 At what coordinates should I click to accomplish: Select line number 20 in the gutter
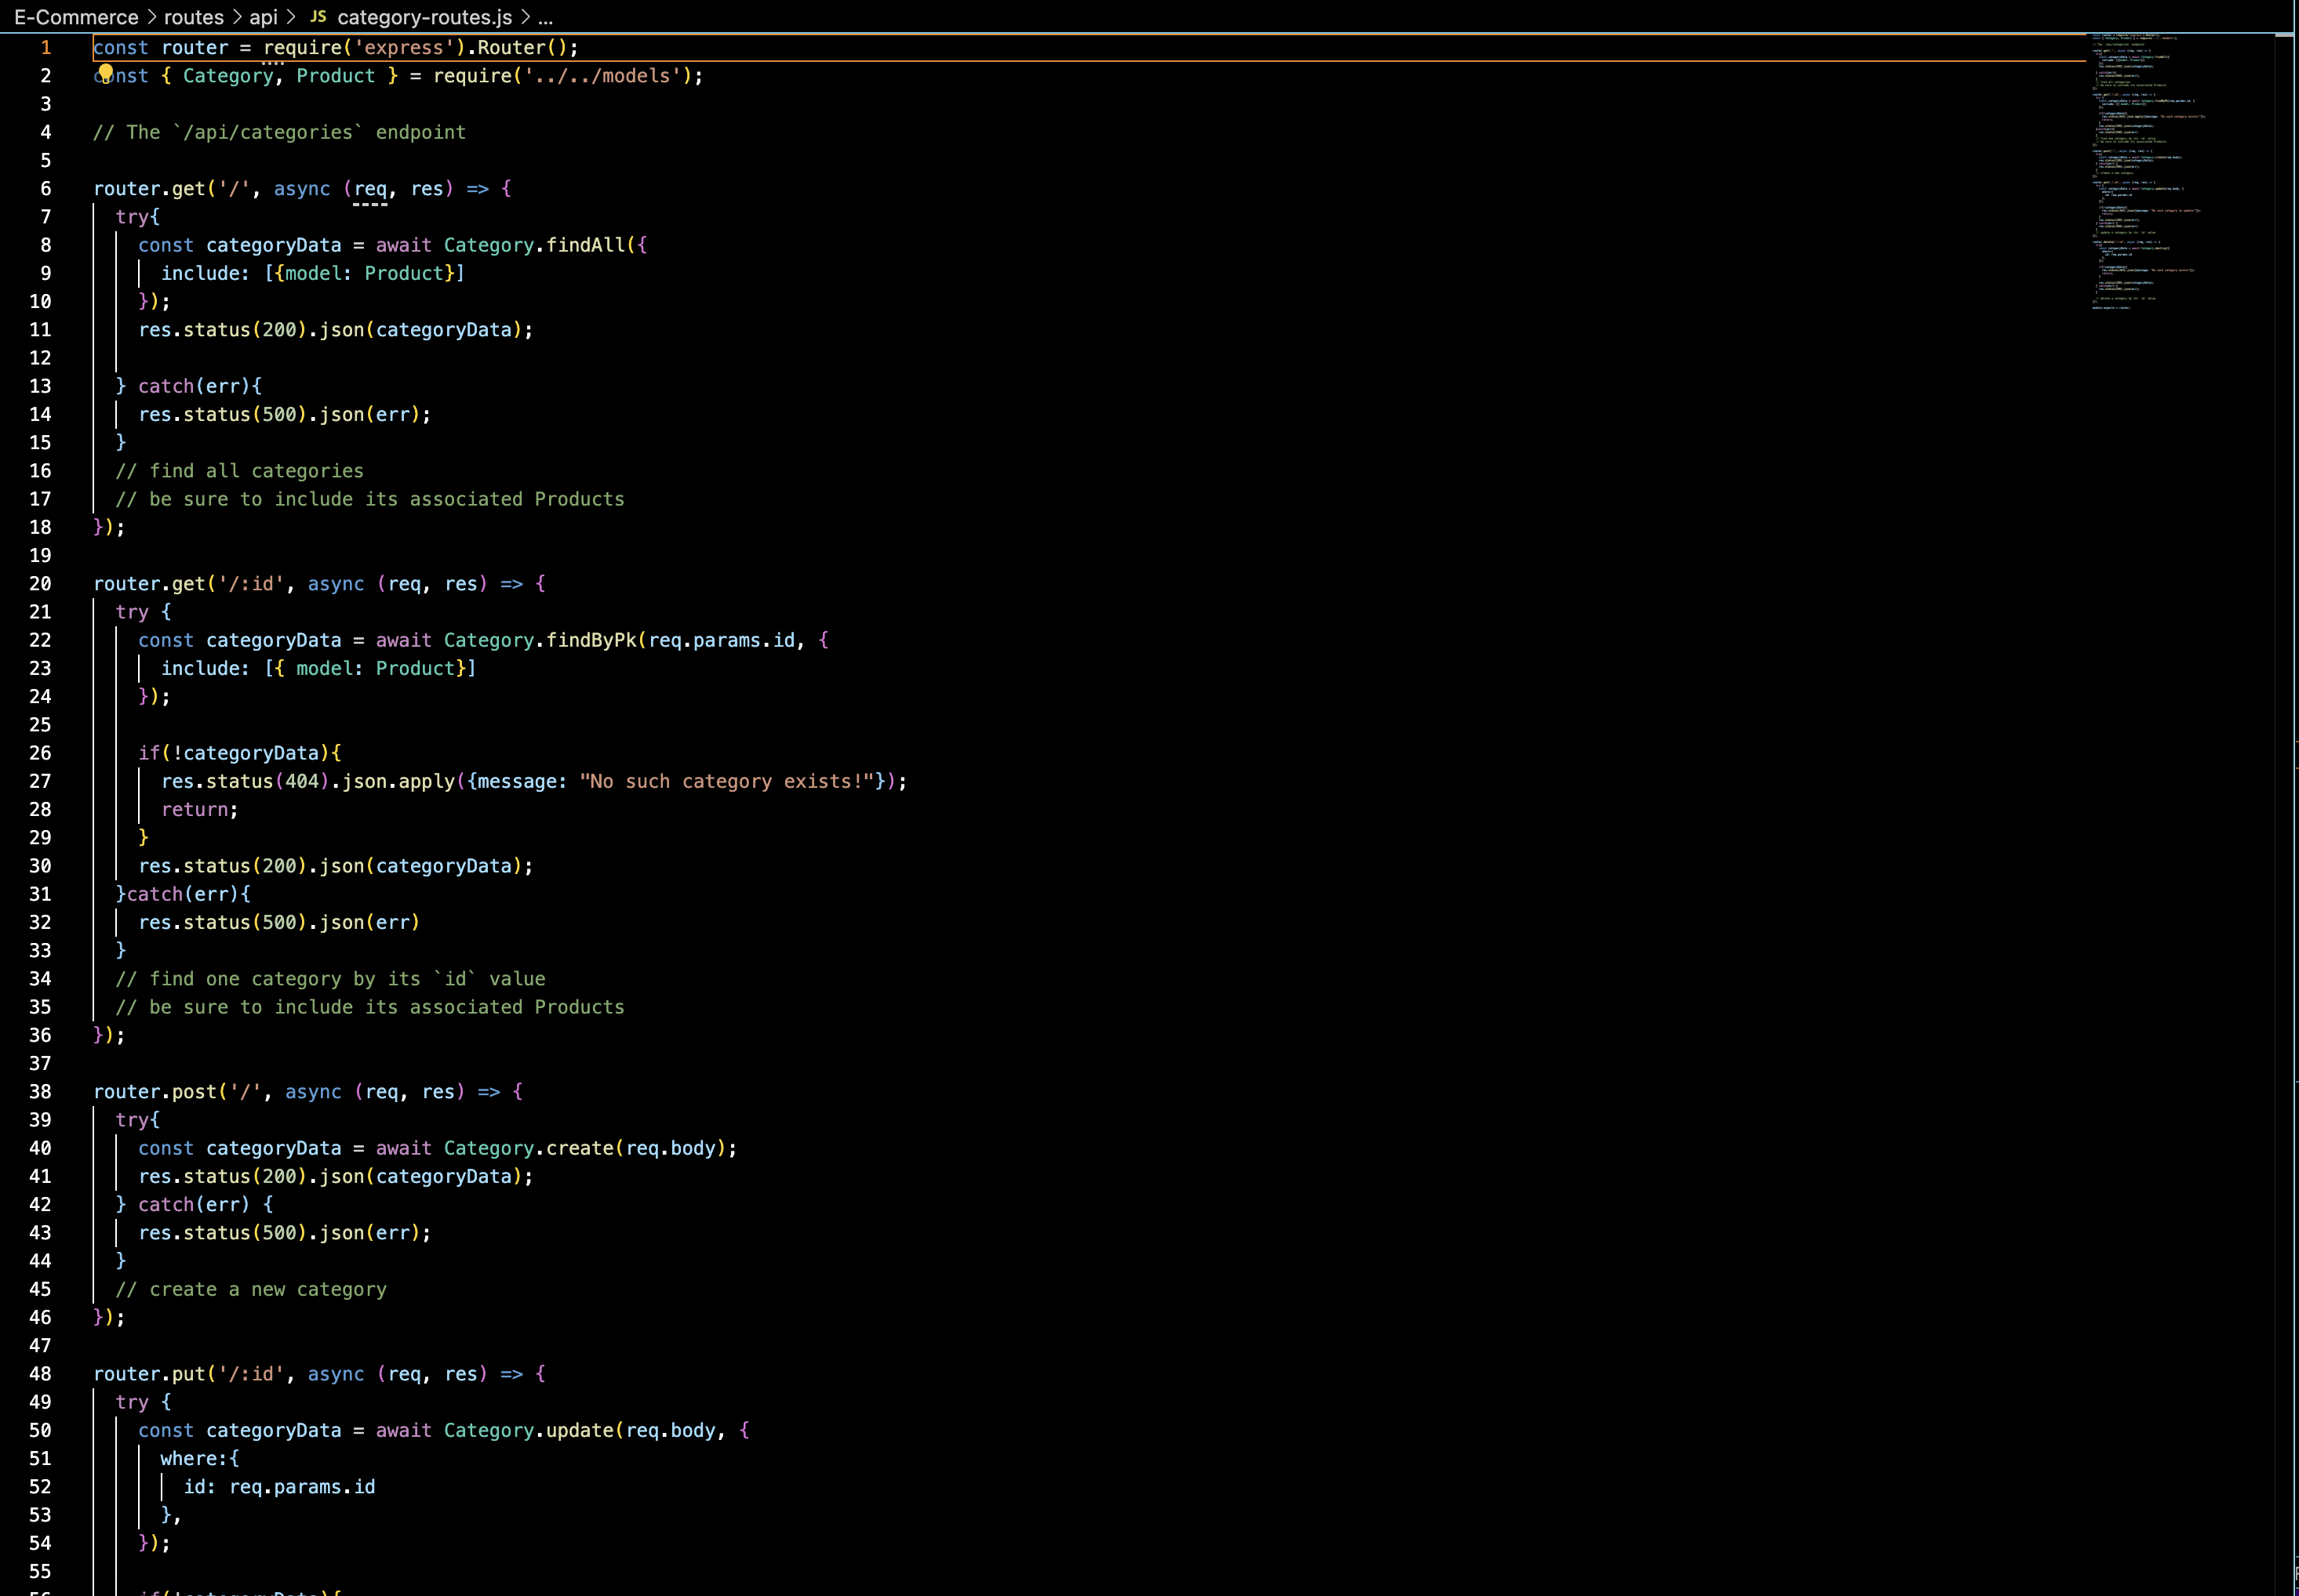coord(41,583)
